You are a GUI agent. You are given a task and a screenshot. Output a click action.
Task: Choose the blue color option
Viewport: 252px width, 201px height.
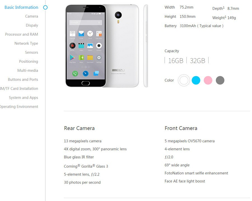pyautogui.click(x=196, y=80)
